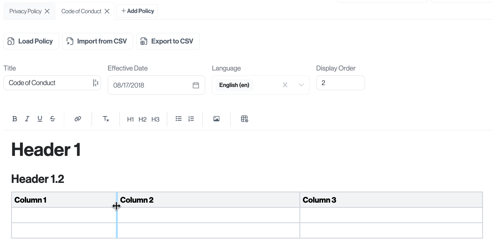Screen dimensions: 493x248
Task: Insert an image into the document
Action: (x=216, y=119)
